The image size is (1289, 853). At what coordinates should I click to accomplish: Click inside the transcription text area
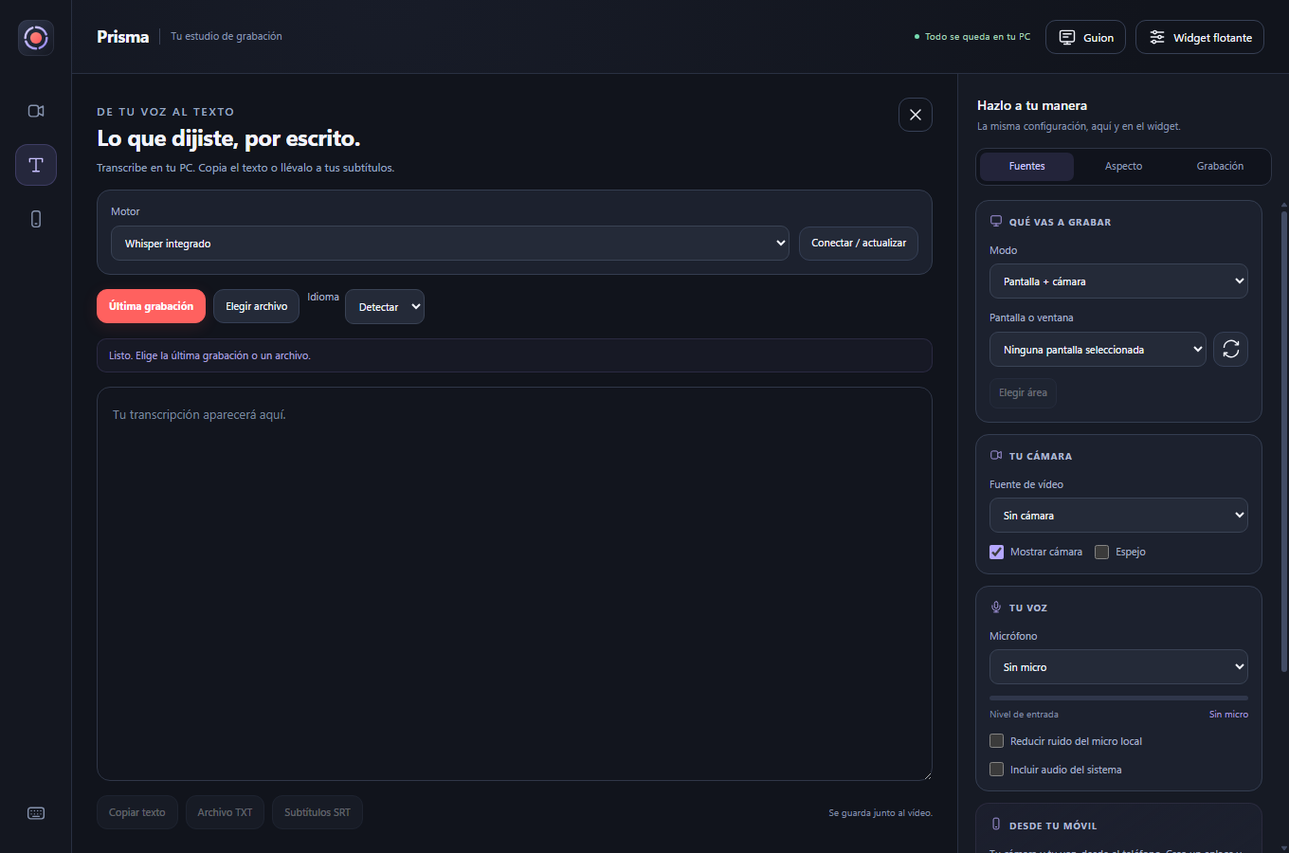click(515, 584)
